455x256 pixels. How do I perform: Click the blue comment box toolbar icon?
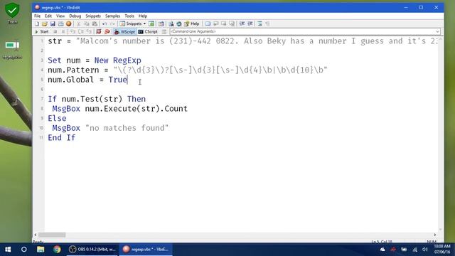pos(208,23)
